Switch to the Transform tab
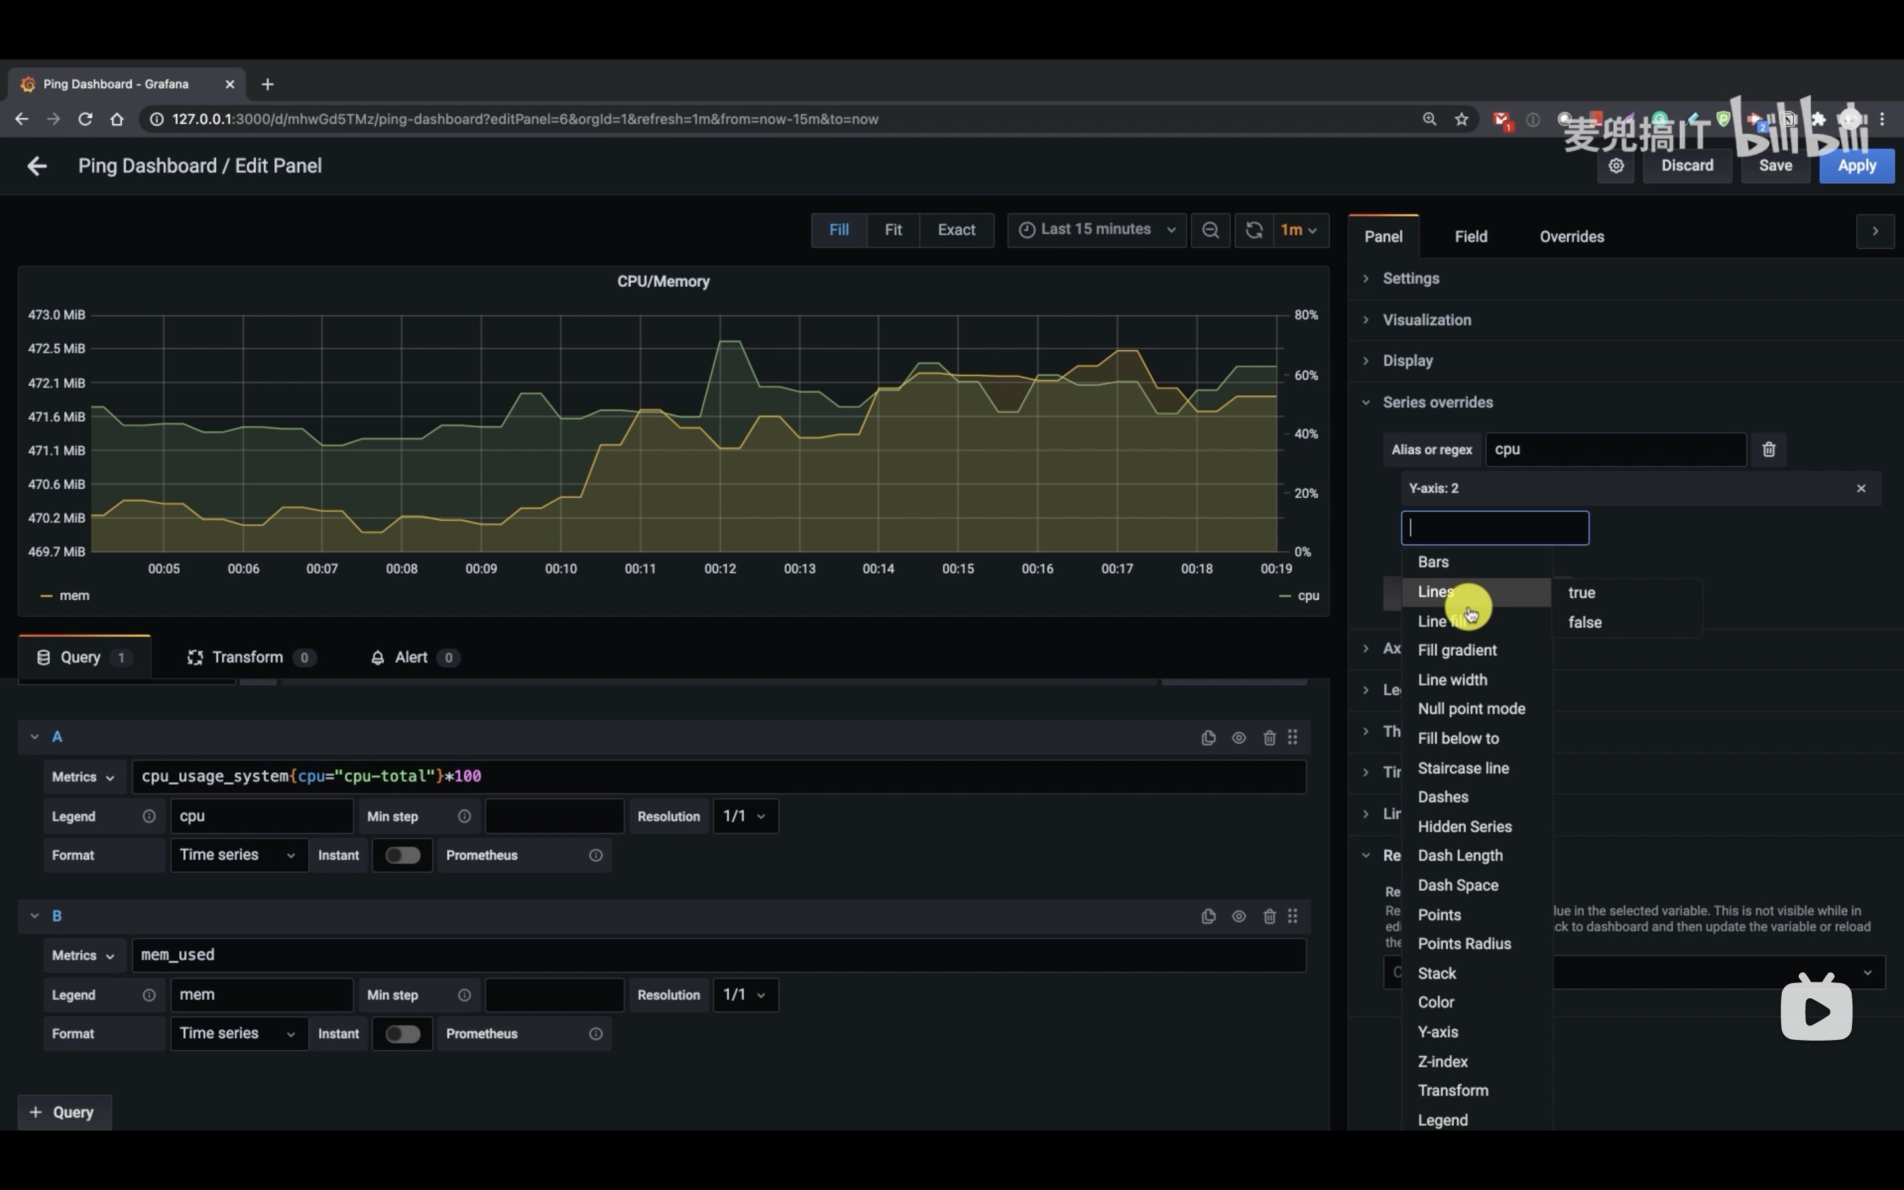 click(247, 657)
